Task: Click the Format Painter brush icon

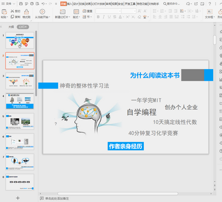Action: [x=27, y=12]
